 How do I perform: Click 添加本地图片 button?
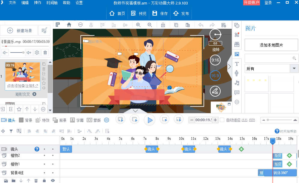[271, 45]
